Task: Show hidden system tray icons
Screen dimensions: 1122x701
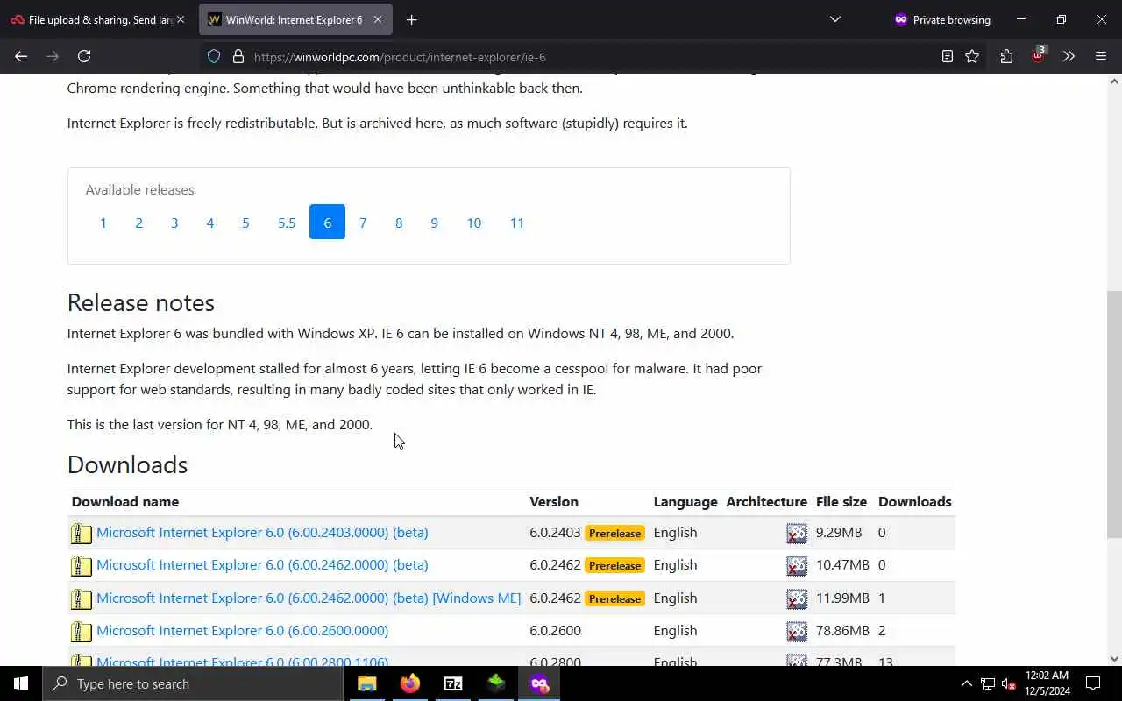Action: (966, 683)
